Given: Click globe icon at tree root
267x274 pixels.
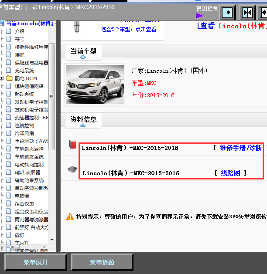Looking at the screenshot, I should click(2, 23).
